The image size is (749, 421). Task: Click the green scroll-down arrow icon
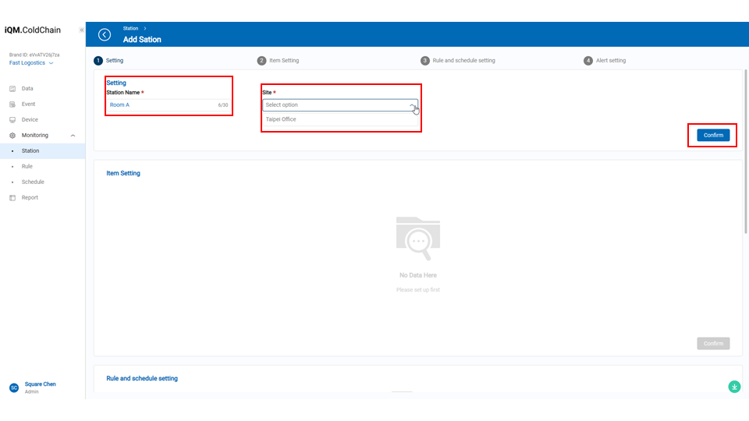[x=733, y=387]
